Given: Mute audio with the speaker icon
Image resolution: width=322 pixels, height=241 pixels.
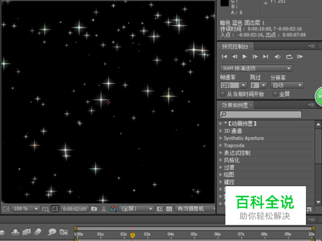Looking at the screenshot, I should (x=278, y=57).
